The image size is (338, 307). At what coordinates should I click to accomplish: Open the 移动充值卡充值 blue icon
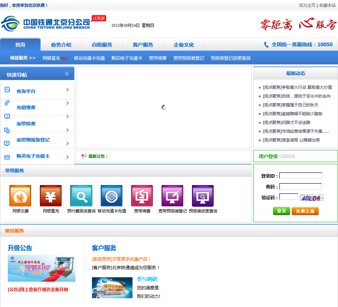pos(112,196)
